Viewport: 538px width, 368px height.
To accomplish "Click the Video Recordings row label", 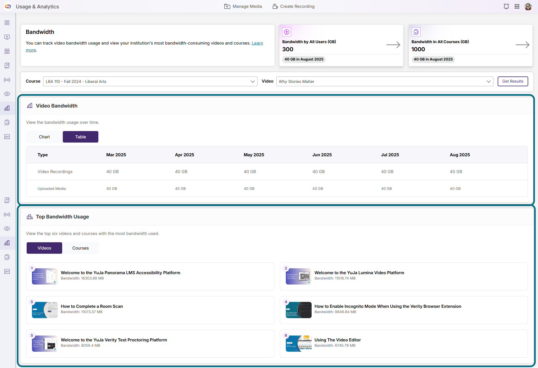I will point(55,172).
